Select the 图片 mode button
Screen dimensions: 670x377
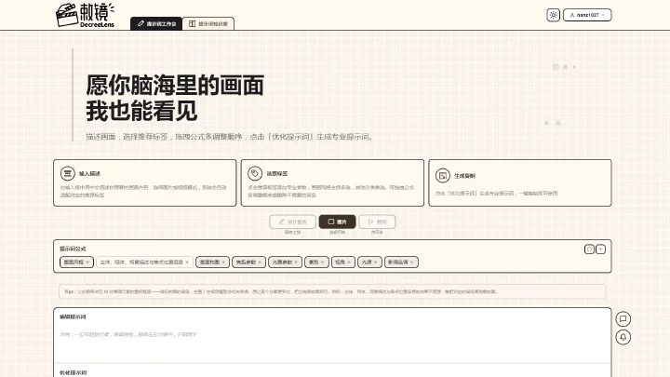point(337,222)
